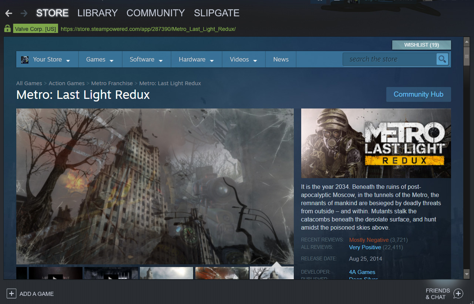Open the Wishlist (19) button
Image resolution: width=474 pixels, height=304 pixels.
coord(421,45)
